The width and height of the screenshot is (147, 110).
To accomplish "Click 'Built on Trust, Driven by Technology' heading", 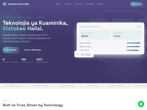I will pyautogui.click(x=33, y=105).
